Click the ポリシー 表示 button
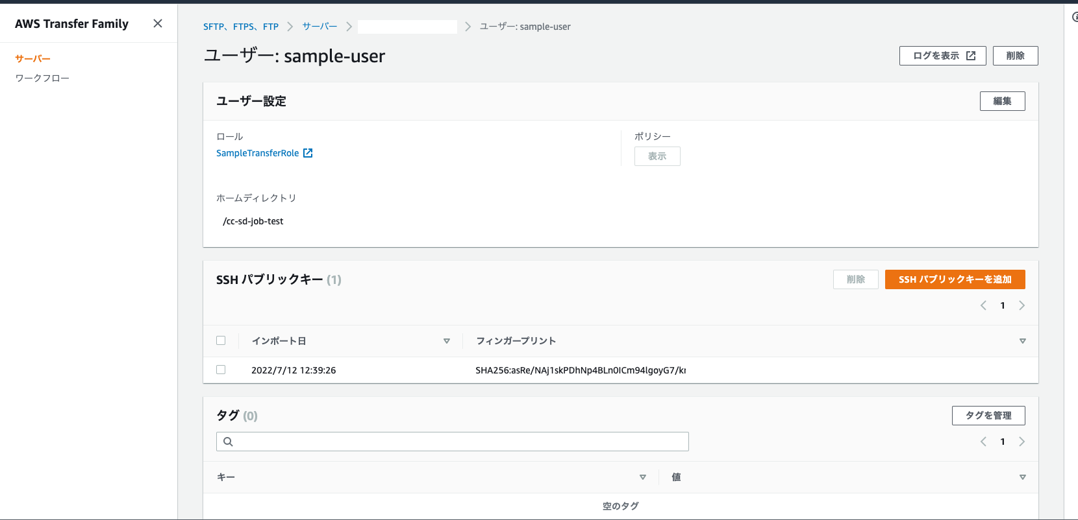Screen dimensions: 1078x520 coord(657,156)
